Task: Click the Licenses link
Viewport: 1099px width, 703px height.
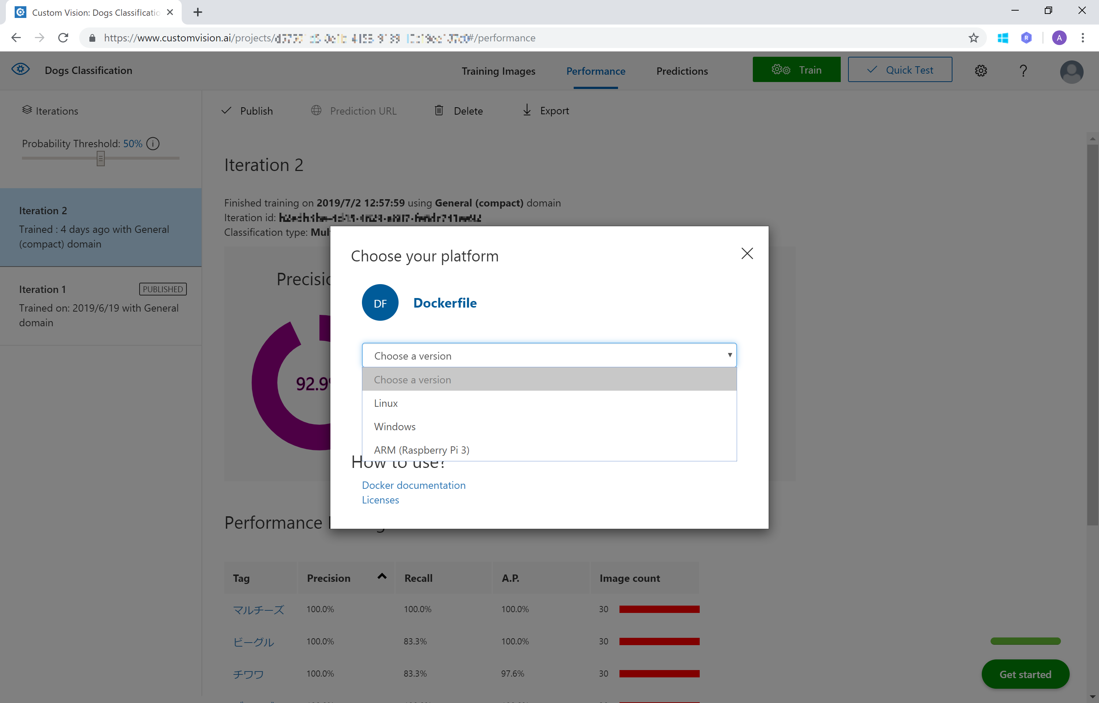Action: tap(380, 499)
